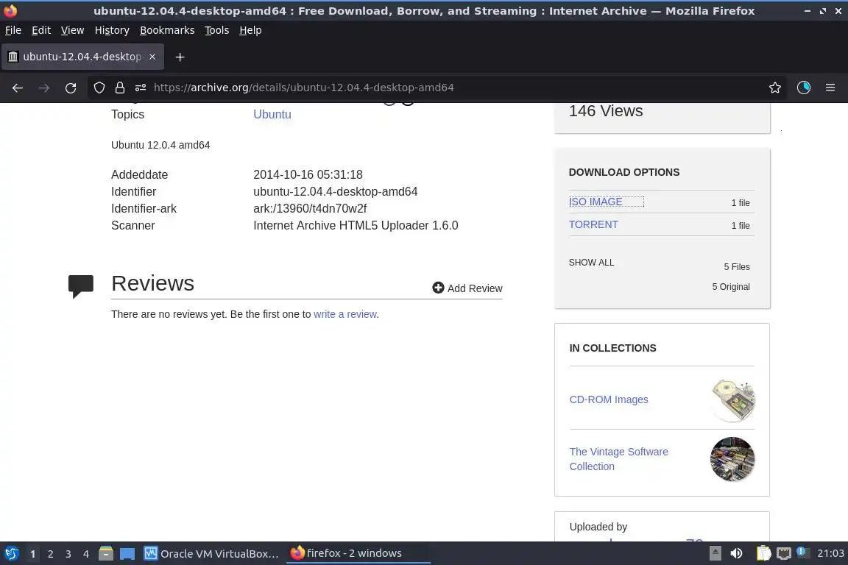848x565 pixels.
Task: Click the Reviews speech bubble icon
Action: 80,286
